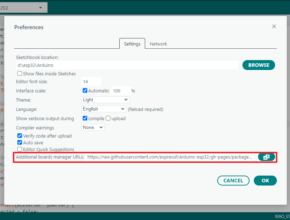Click the Additional boards manager URLs field
Image resolution: width=290 pixels, height=220 pixels.
170,157
